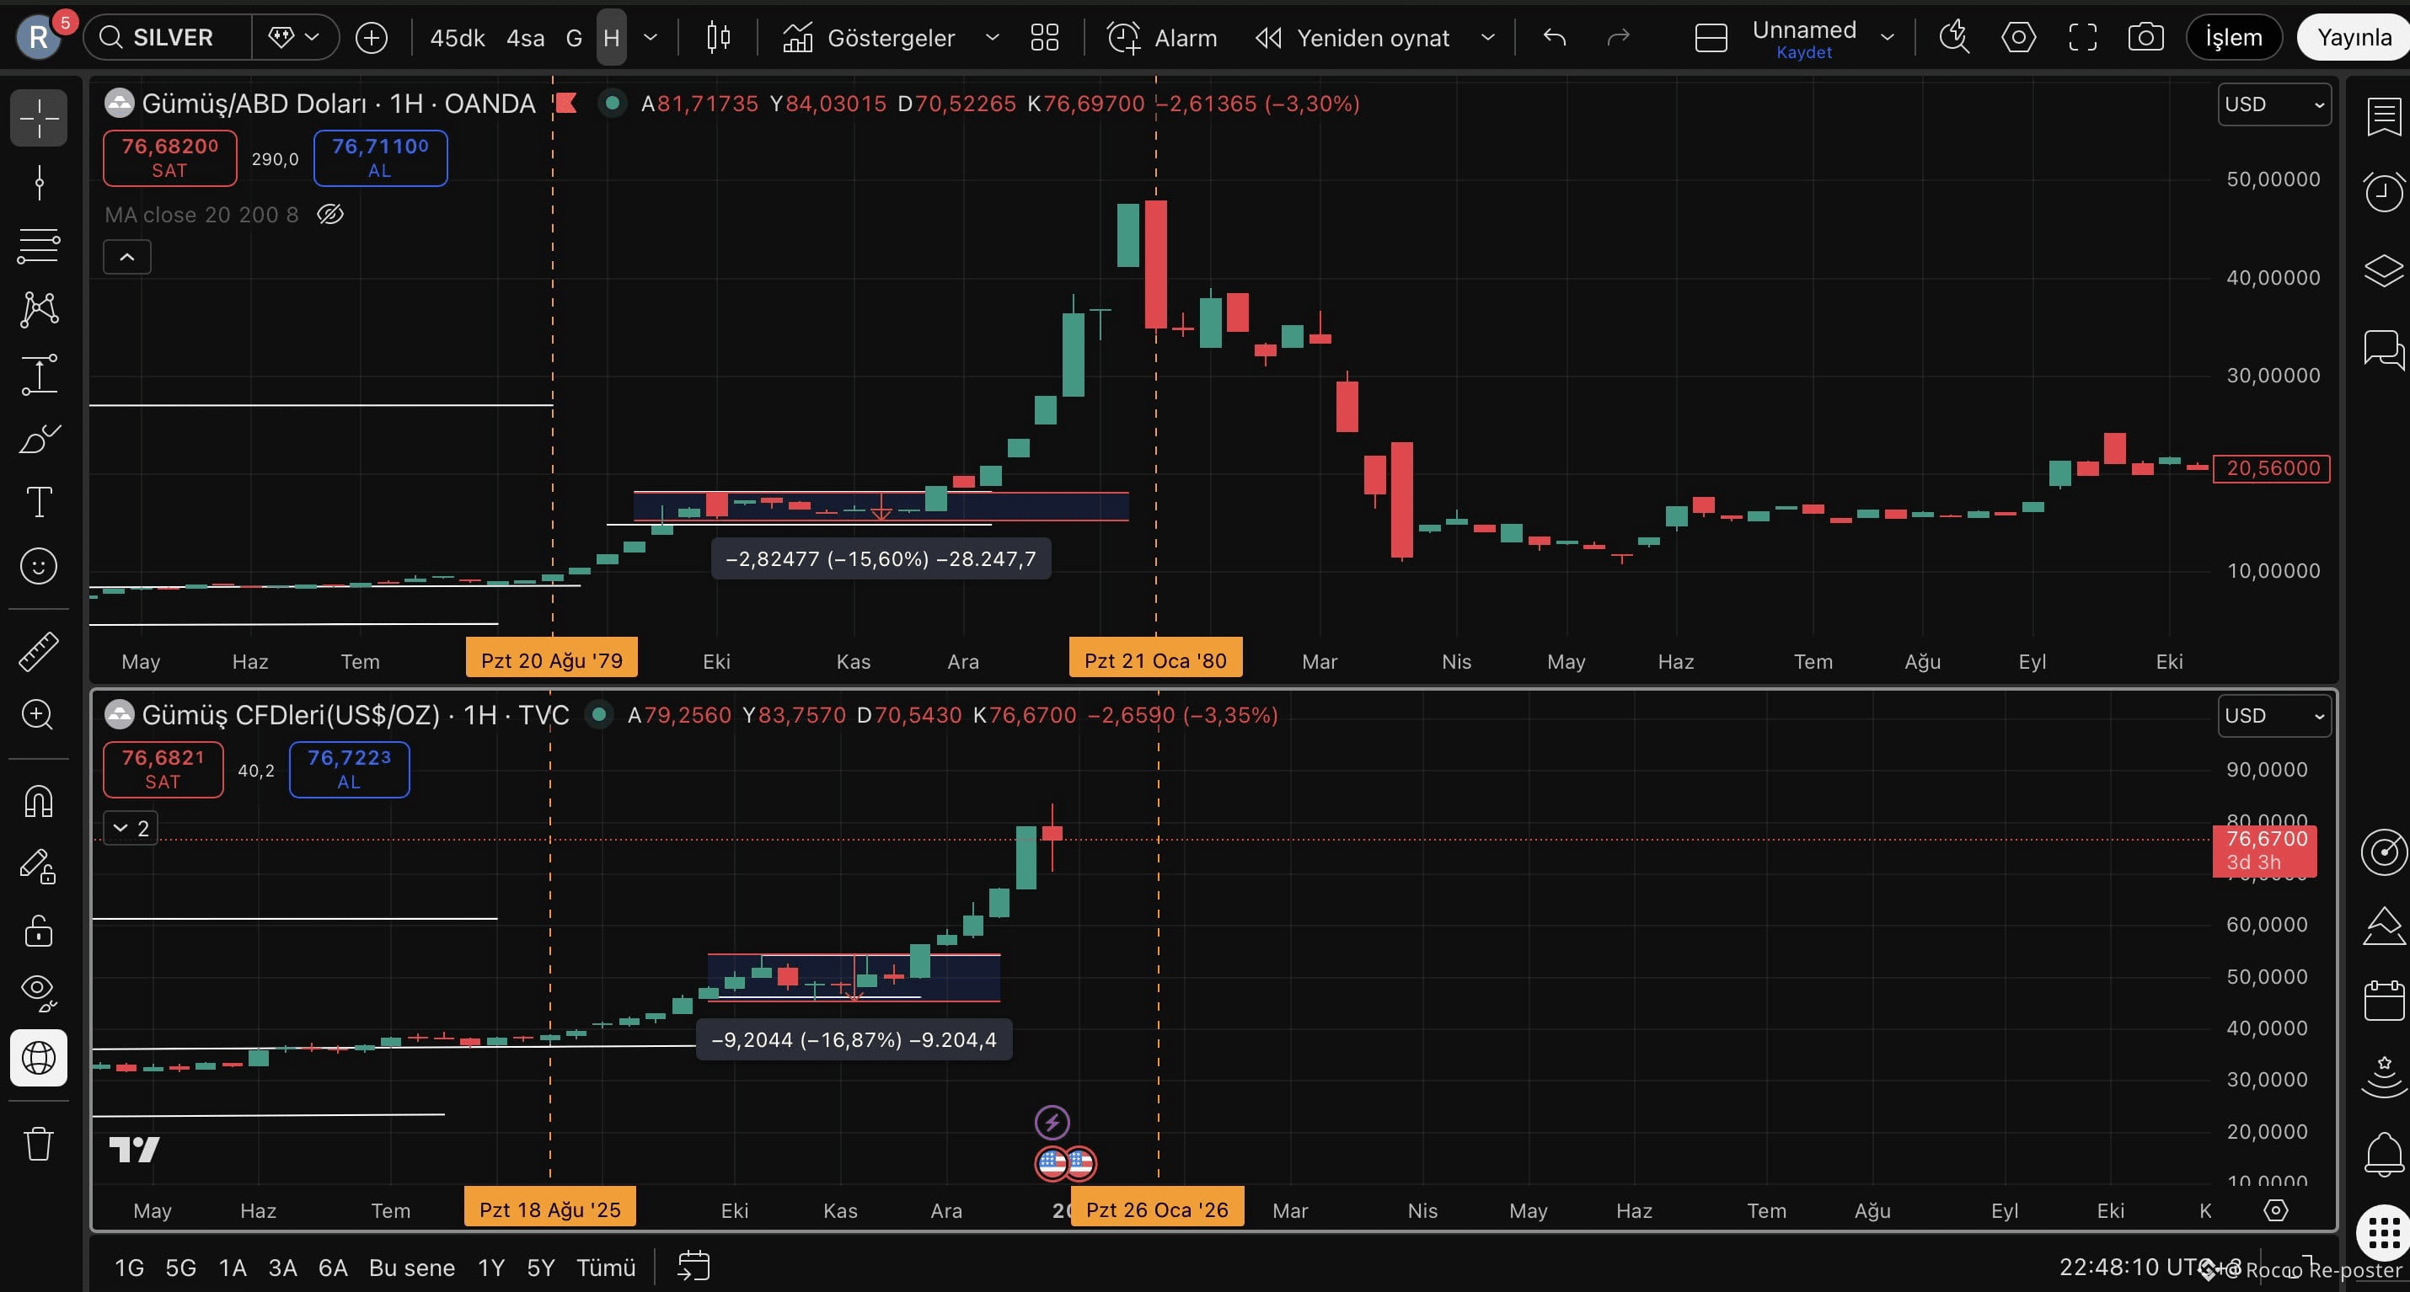
Task: Open the bottom chart USD currency dropdown
Action: click(2274, 715)
